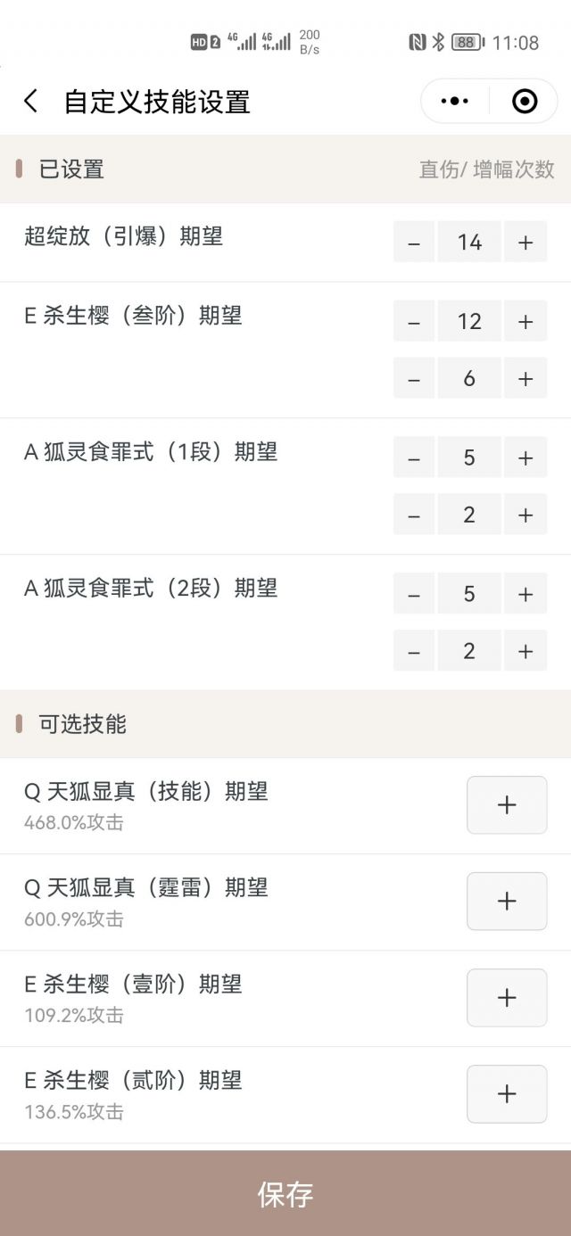Increase 超绽放（引爆）期望 count from 14
This screenshot has height=1236, width=571.
click(525, 242)
